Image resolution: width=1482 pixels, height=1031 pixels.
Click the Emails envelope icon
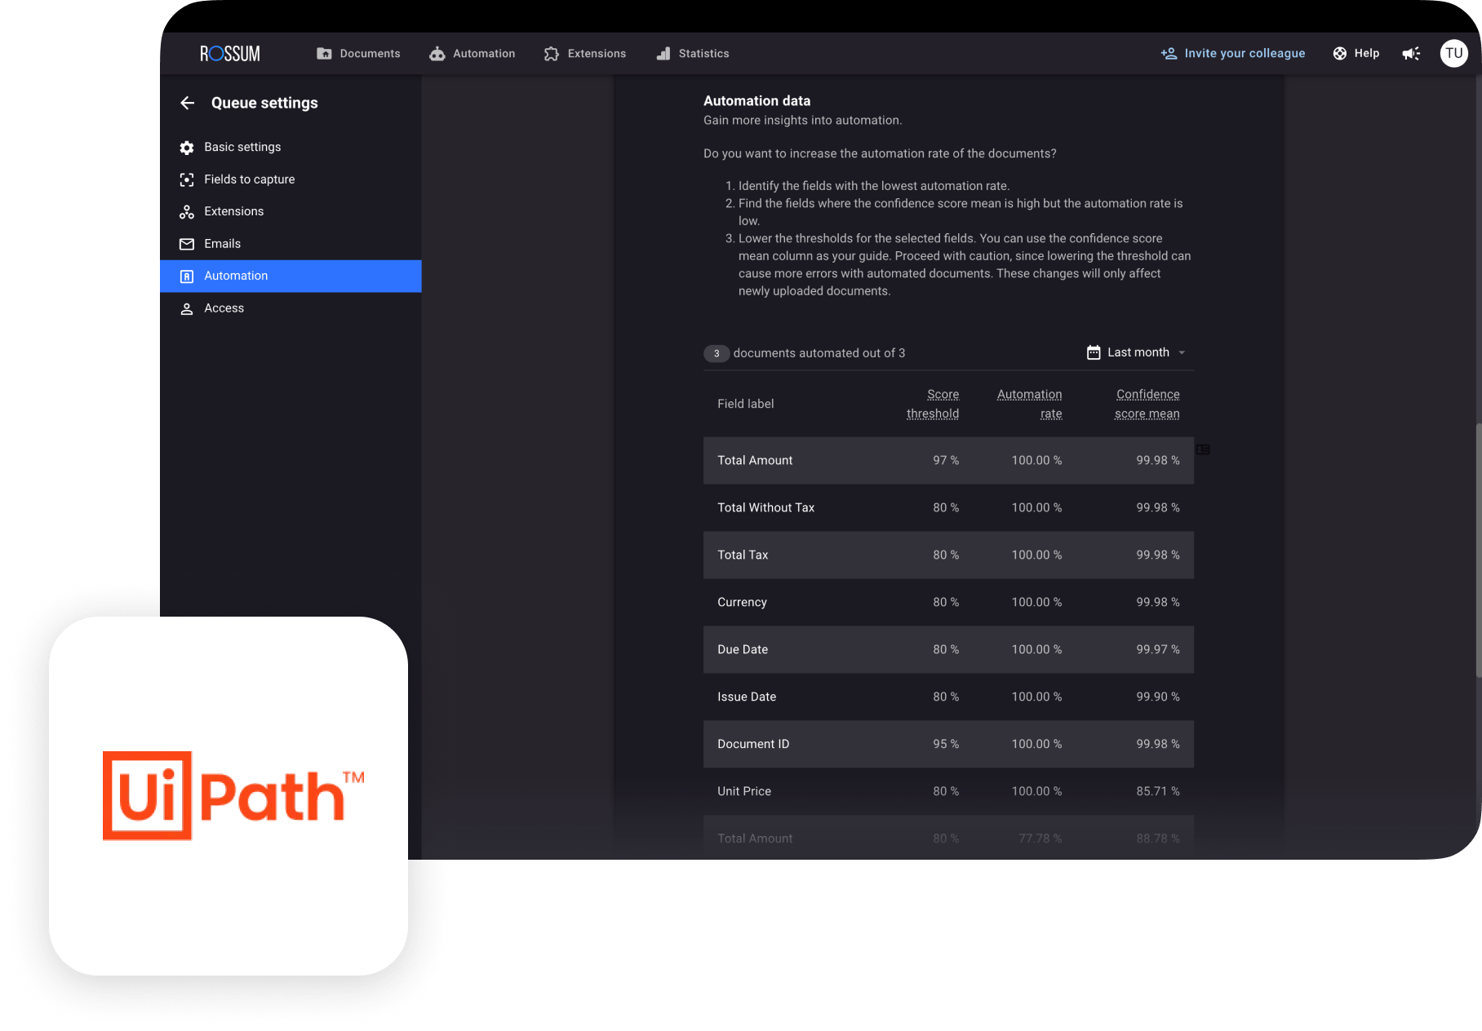coord(187,244)
